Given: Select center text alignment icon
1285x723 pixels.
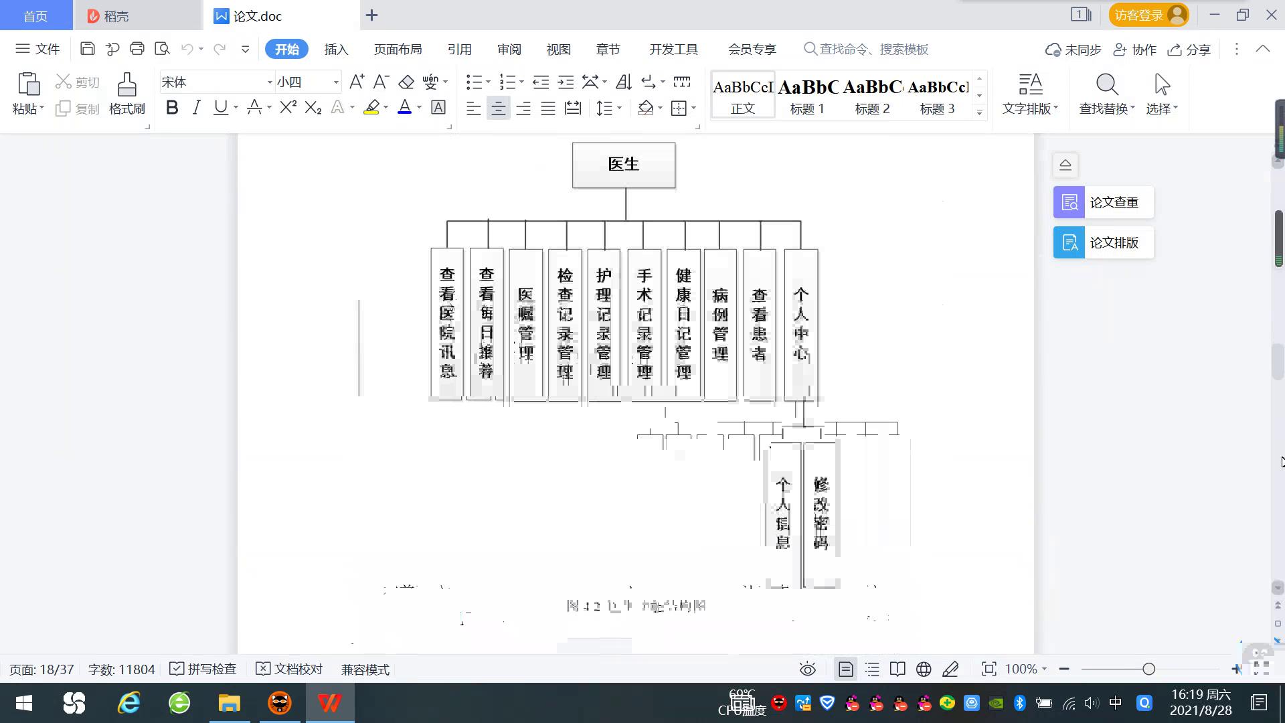Looking at the screenshot, I should (498, 108).
